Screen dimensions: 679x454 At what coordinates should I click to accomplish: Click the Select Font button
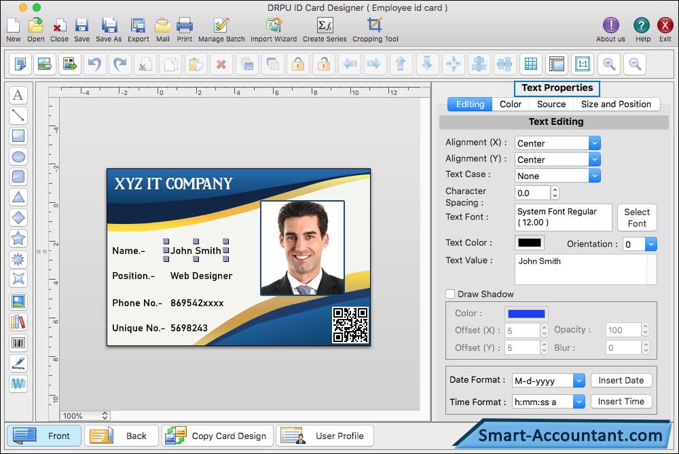pyautogui.click(x=637, y=218)
